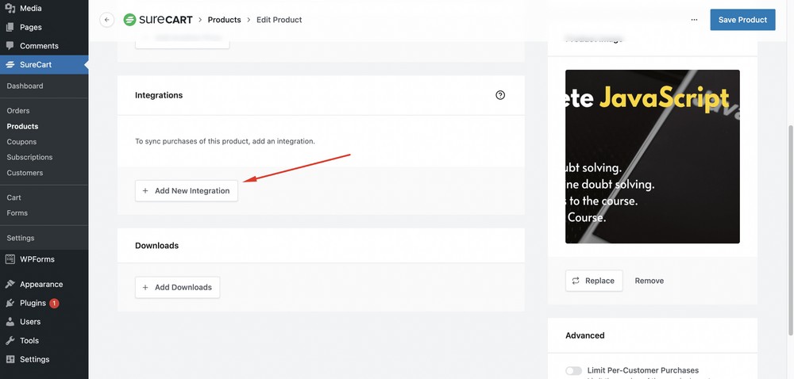Click the Add New Integration button
The image size is (794, 379).
187,190
